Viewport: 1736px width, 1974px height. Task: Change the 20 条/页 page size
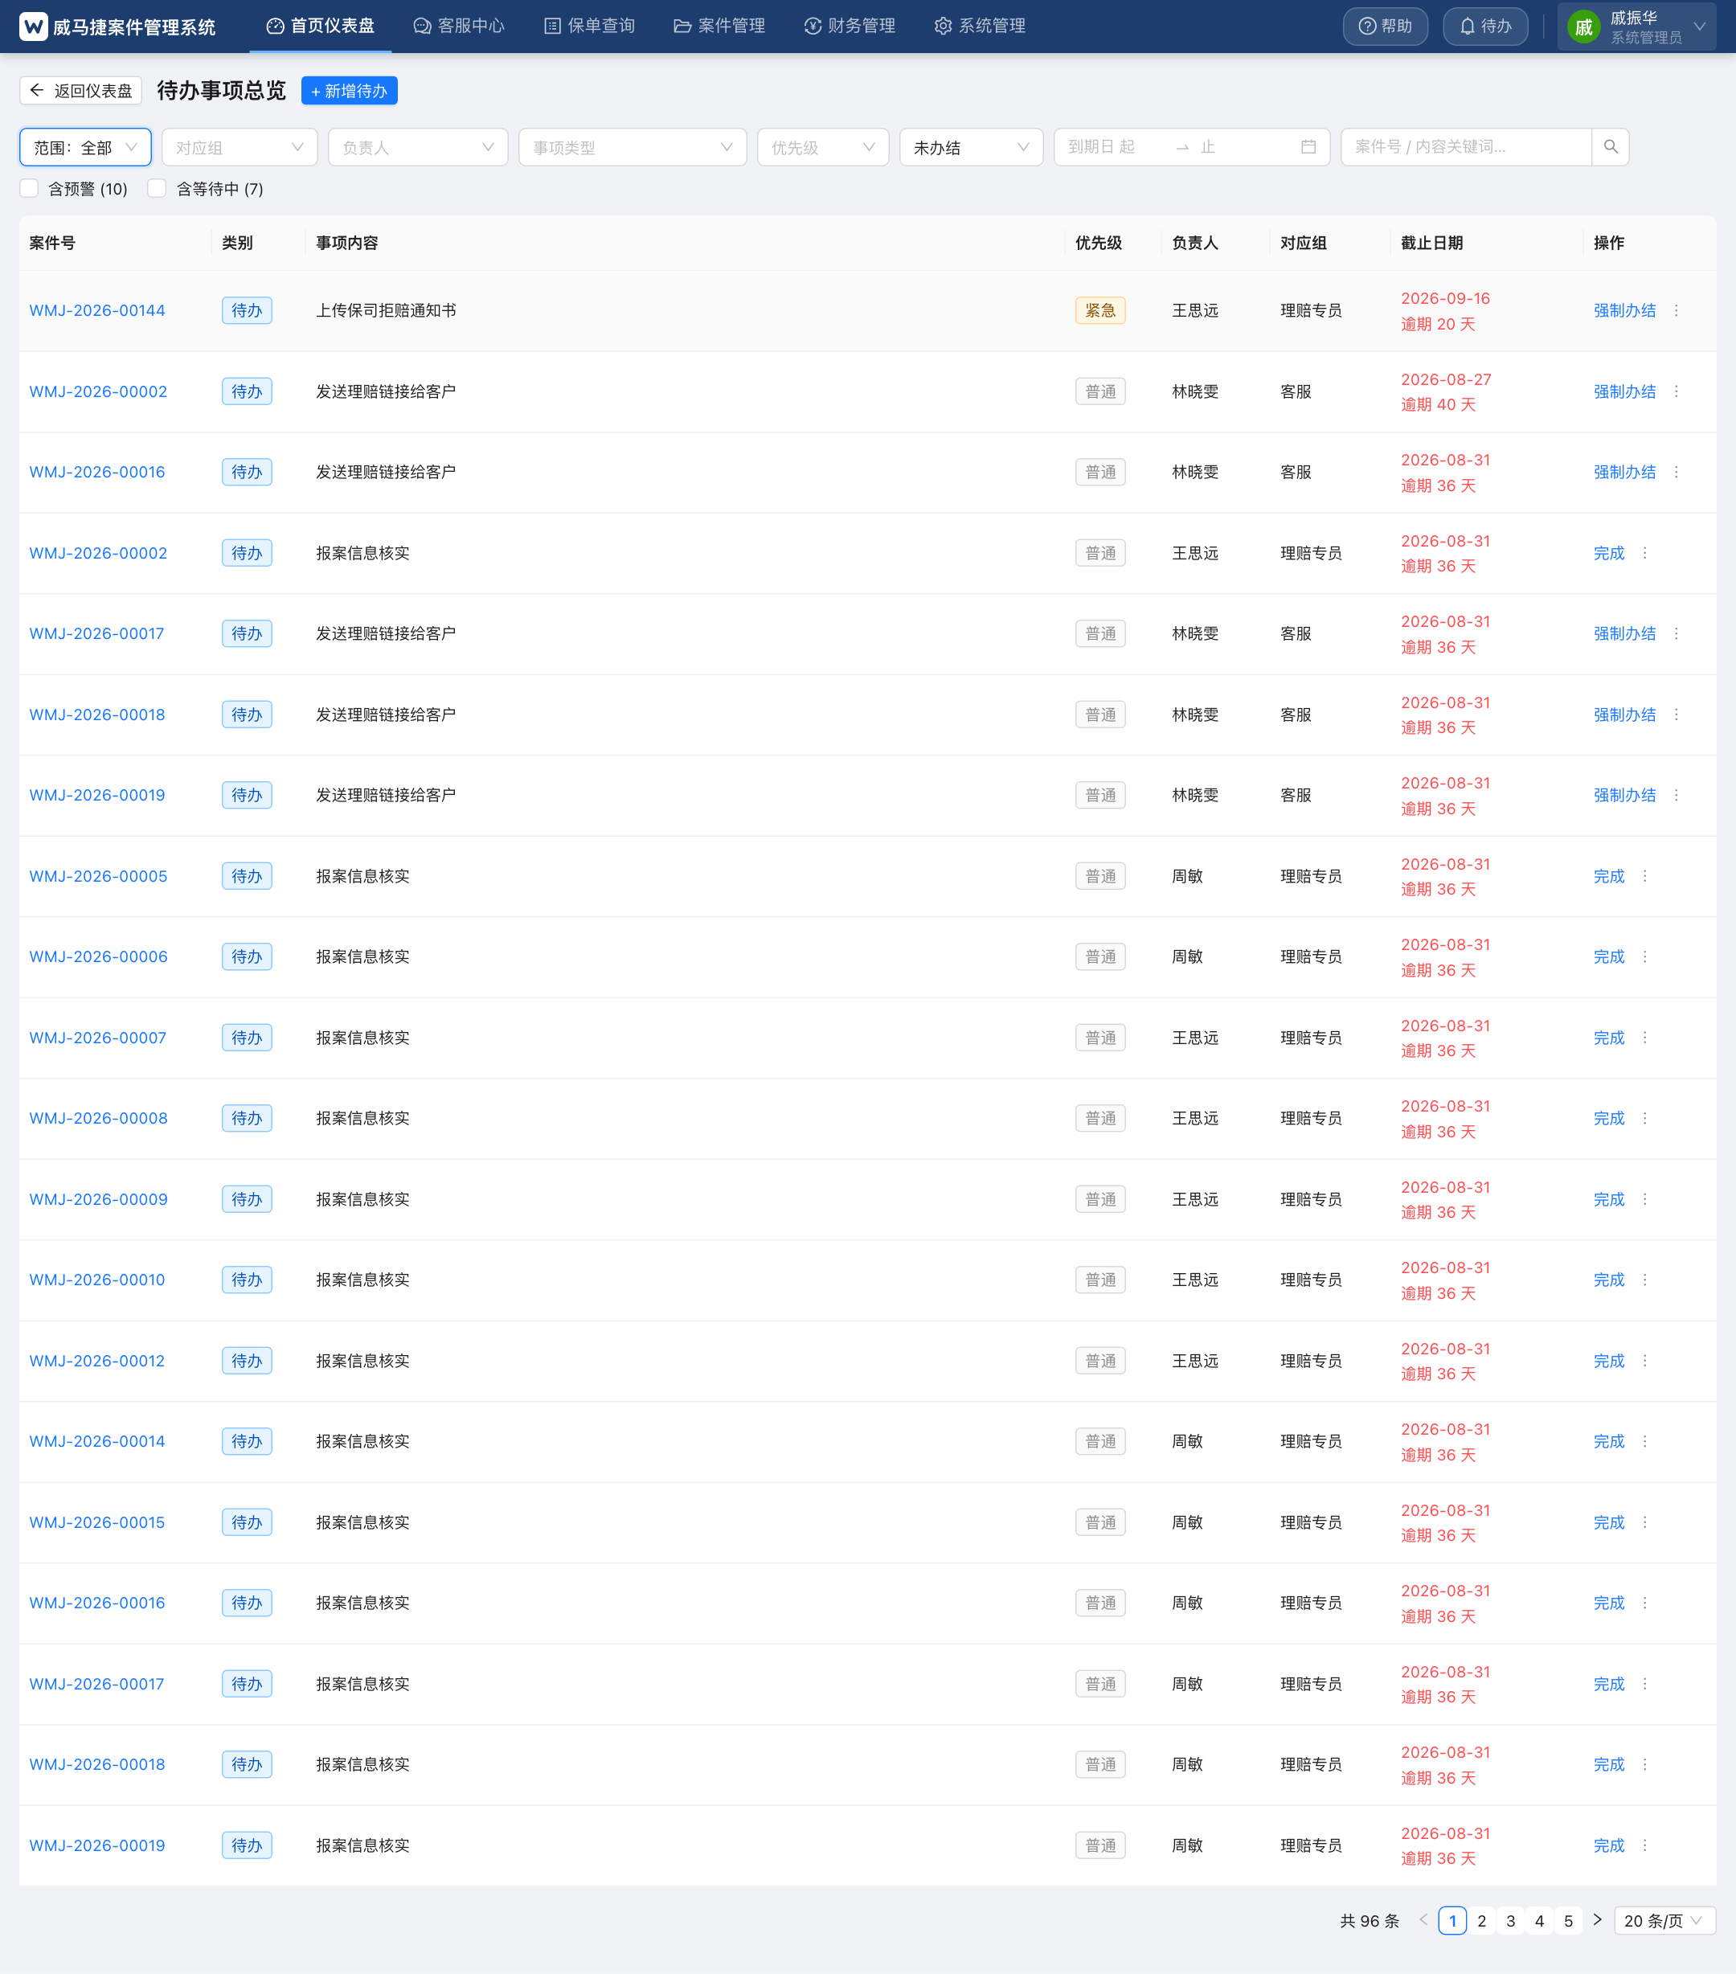1664,1920
